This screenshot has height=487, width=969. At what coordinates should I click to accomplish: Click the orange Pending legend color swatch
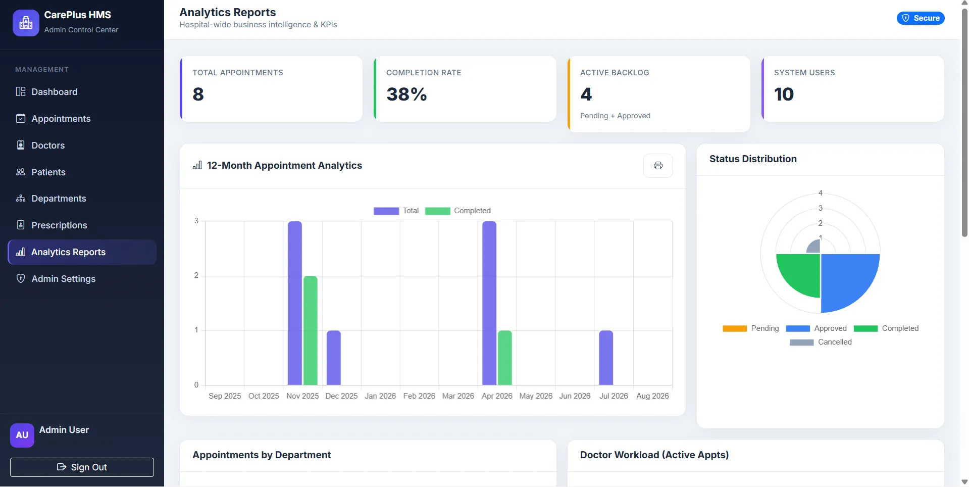[735, 328]
